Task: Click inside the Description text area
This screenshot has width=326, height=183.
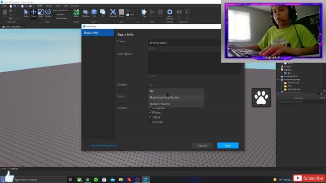Action: click(x=195, y=63)
